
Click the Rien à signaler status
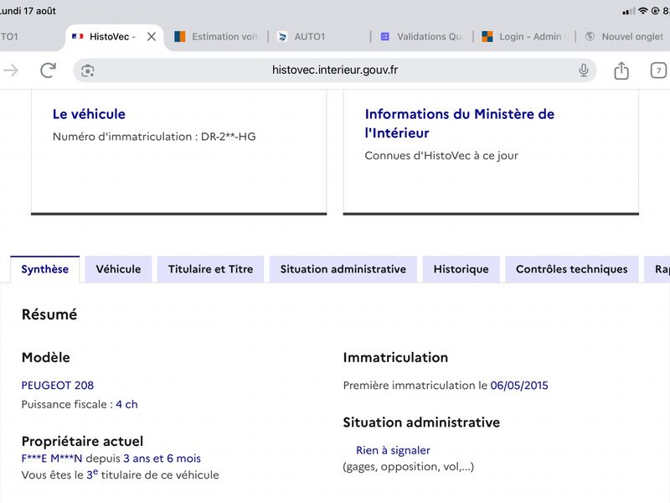[393, 450]
